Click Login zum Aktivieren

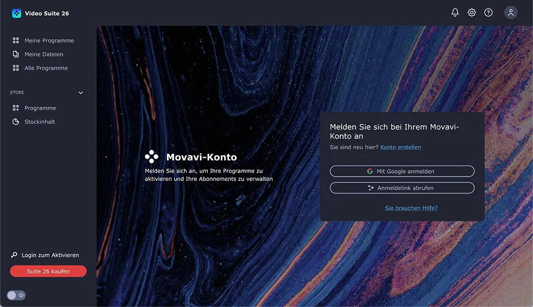click(50, 255)
